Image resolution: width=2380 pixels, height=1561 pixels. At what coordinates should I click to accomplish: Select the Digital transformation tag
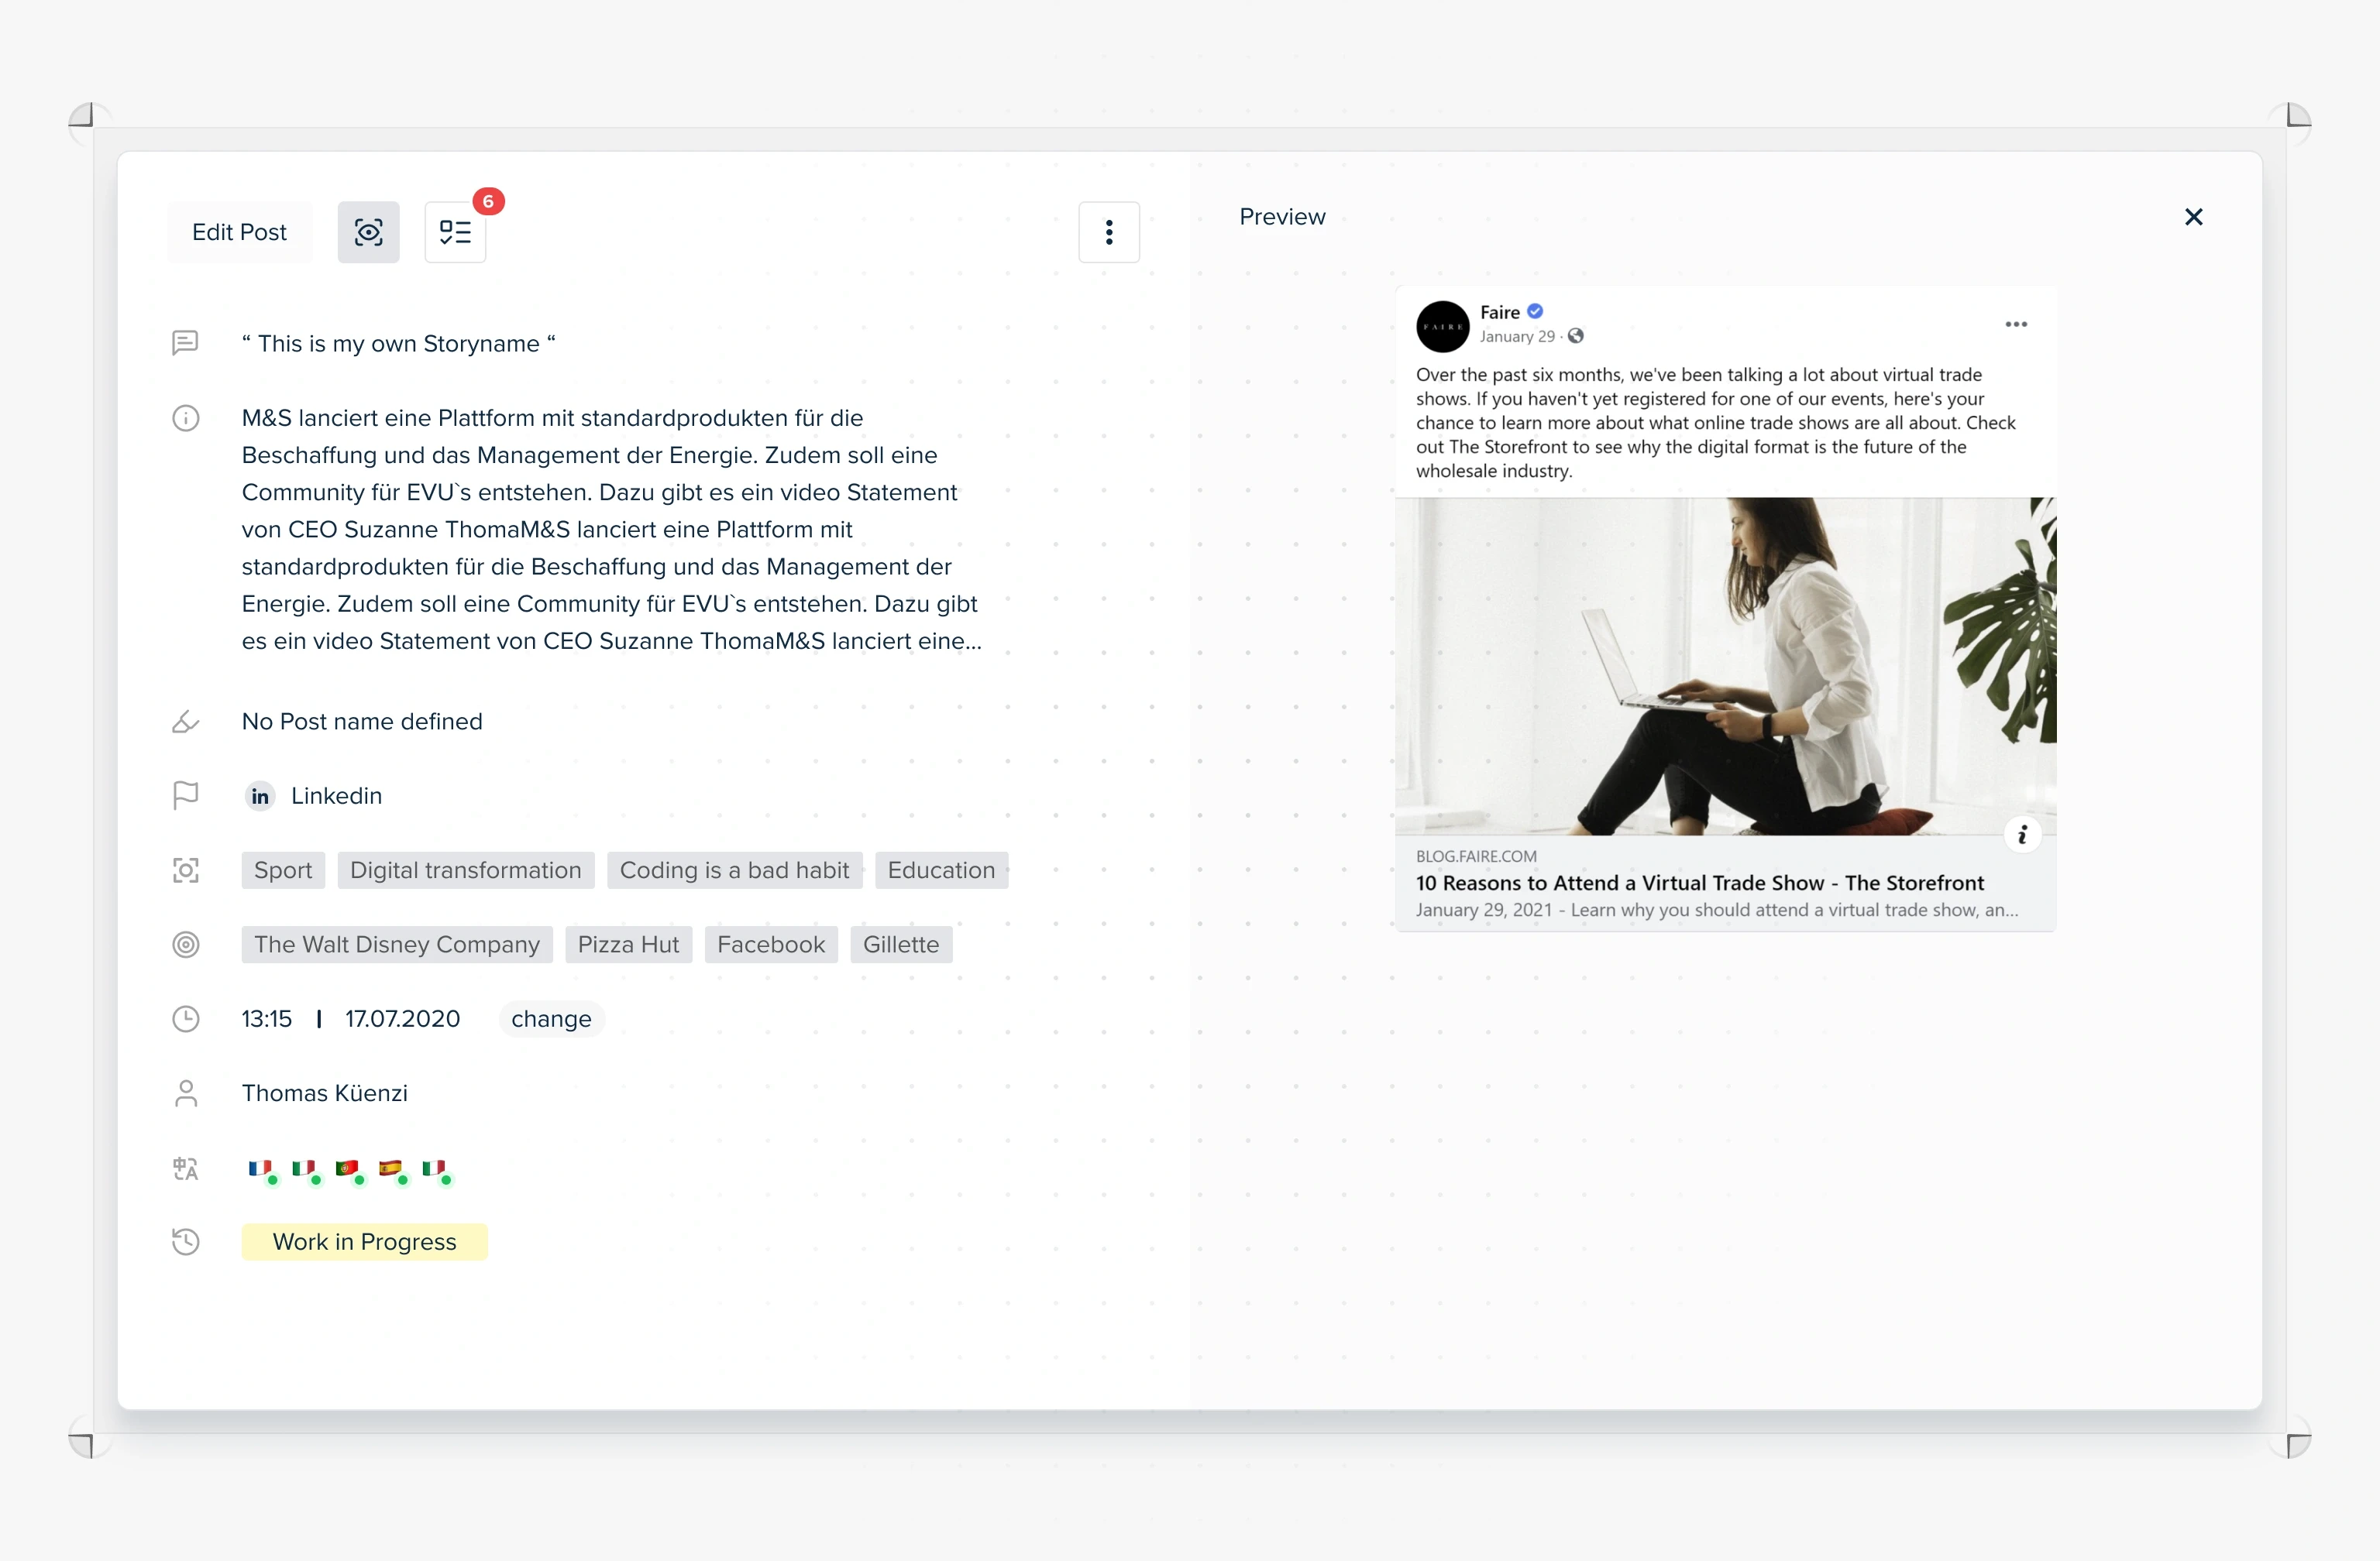click(x=465, y=870)
